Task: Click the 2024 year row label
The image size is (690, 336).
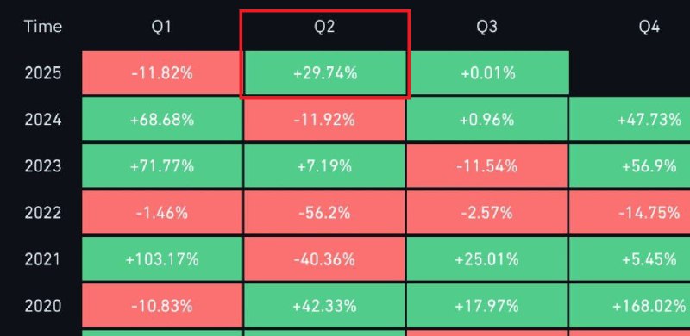Action: click(43, 120)
